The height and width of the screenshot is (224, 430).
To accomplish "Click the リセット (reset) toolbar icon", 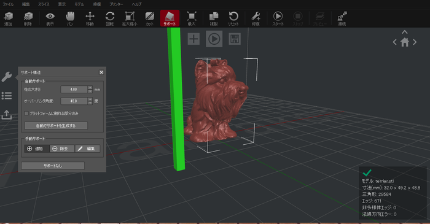I will pos(233,18).
